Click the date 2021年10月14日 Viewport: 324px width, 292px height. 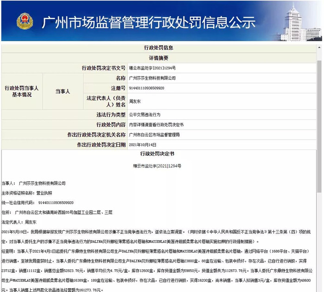coord(143,145)
